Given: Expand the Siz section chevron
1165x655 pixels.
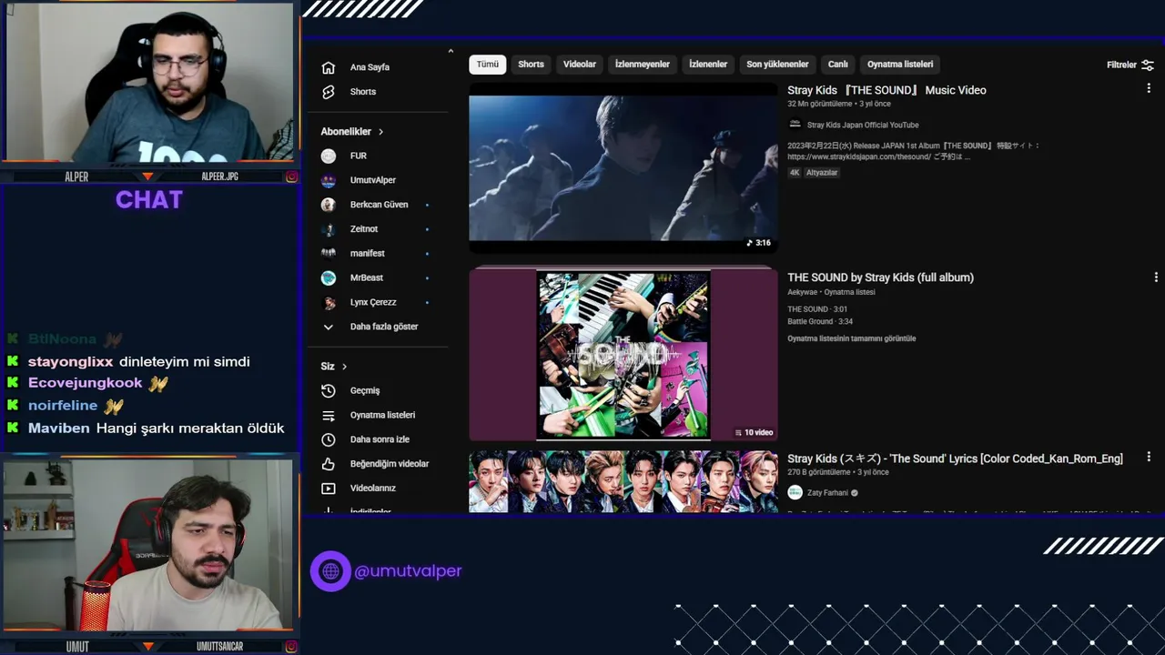Looking at the screenshot, I should 344,367.
